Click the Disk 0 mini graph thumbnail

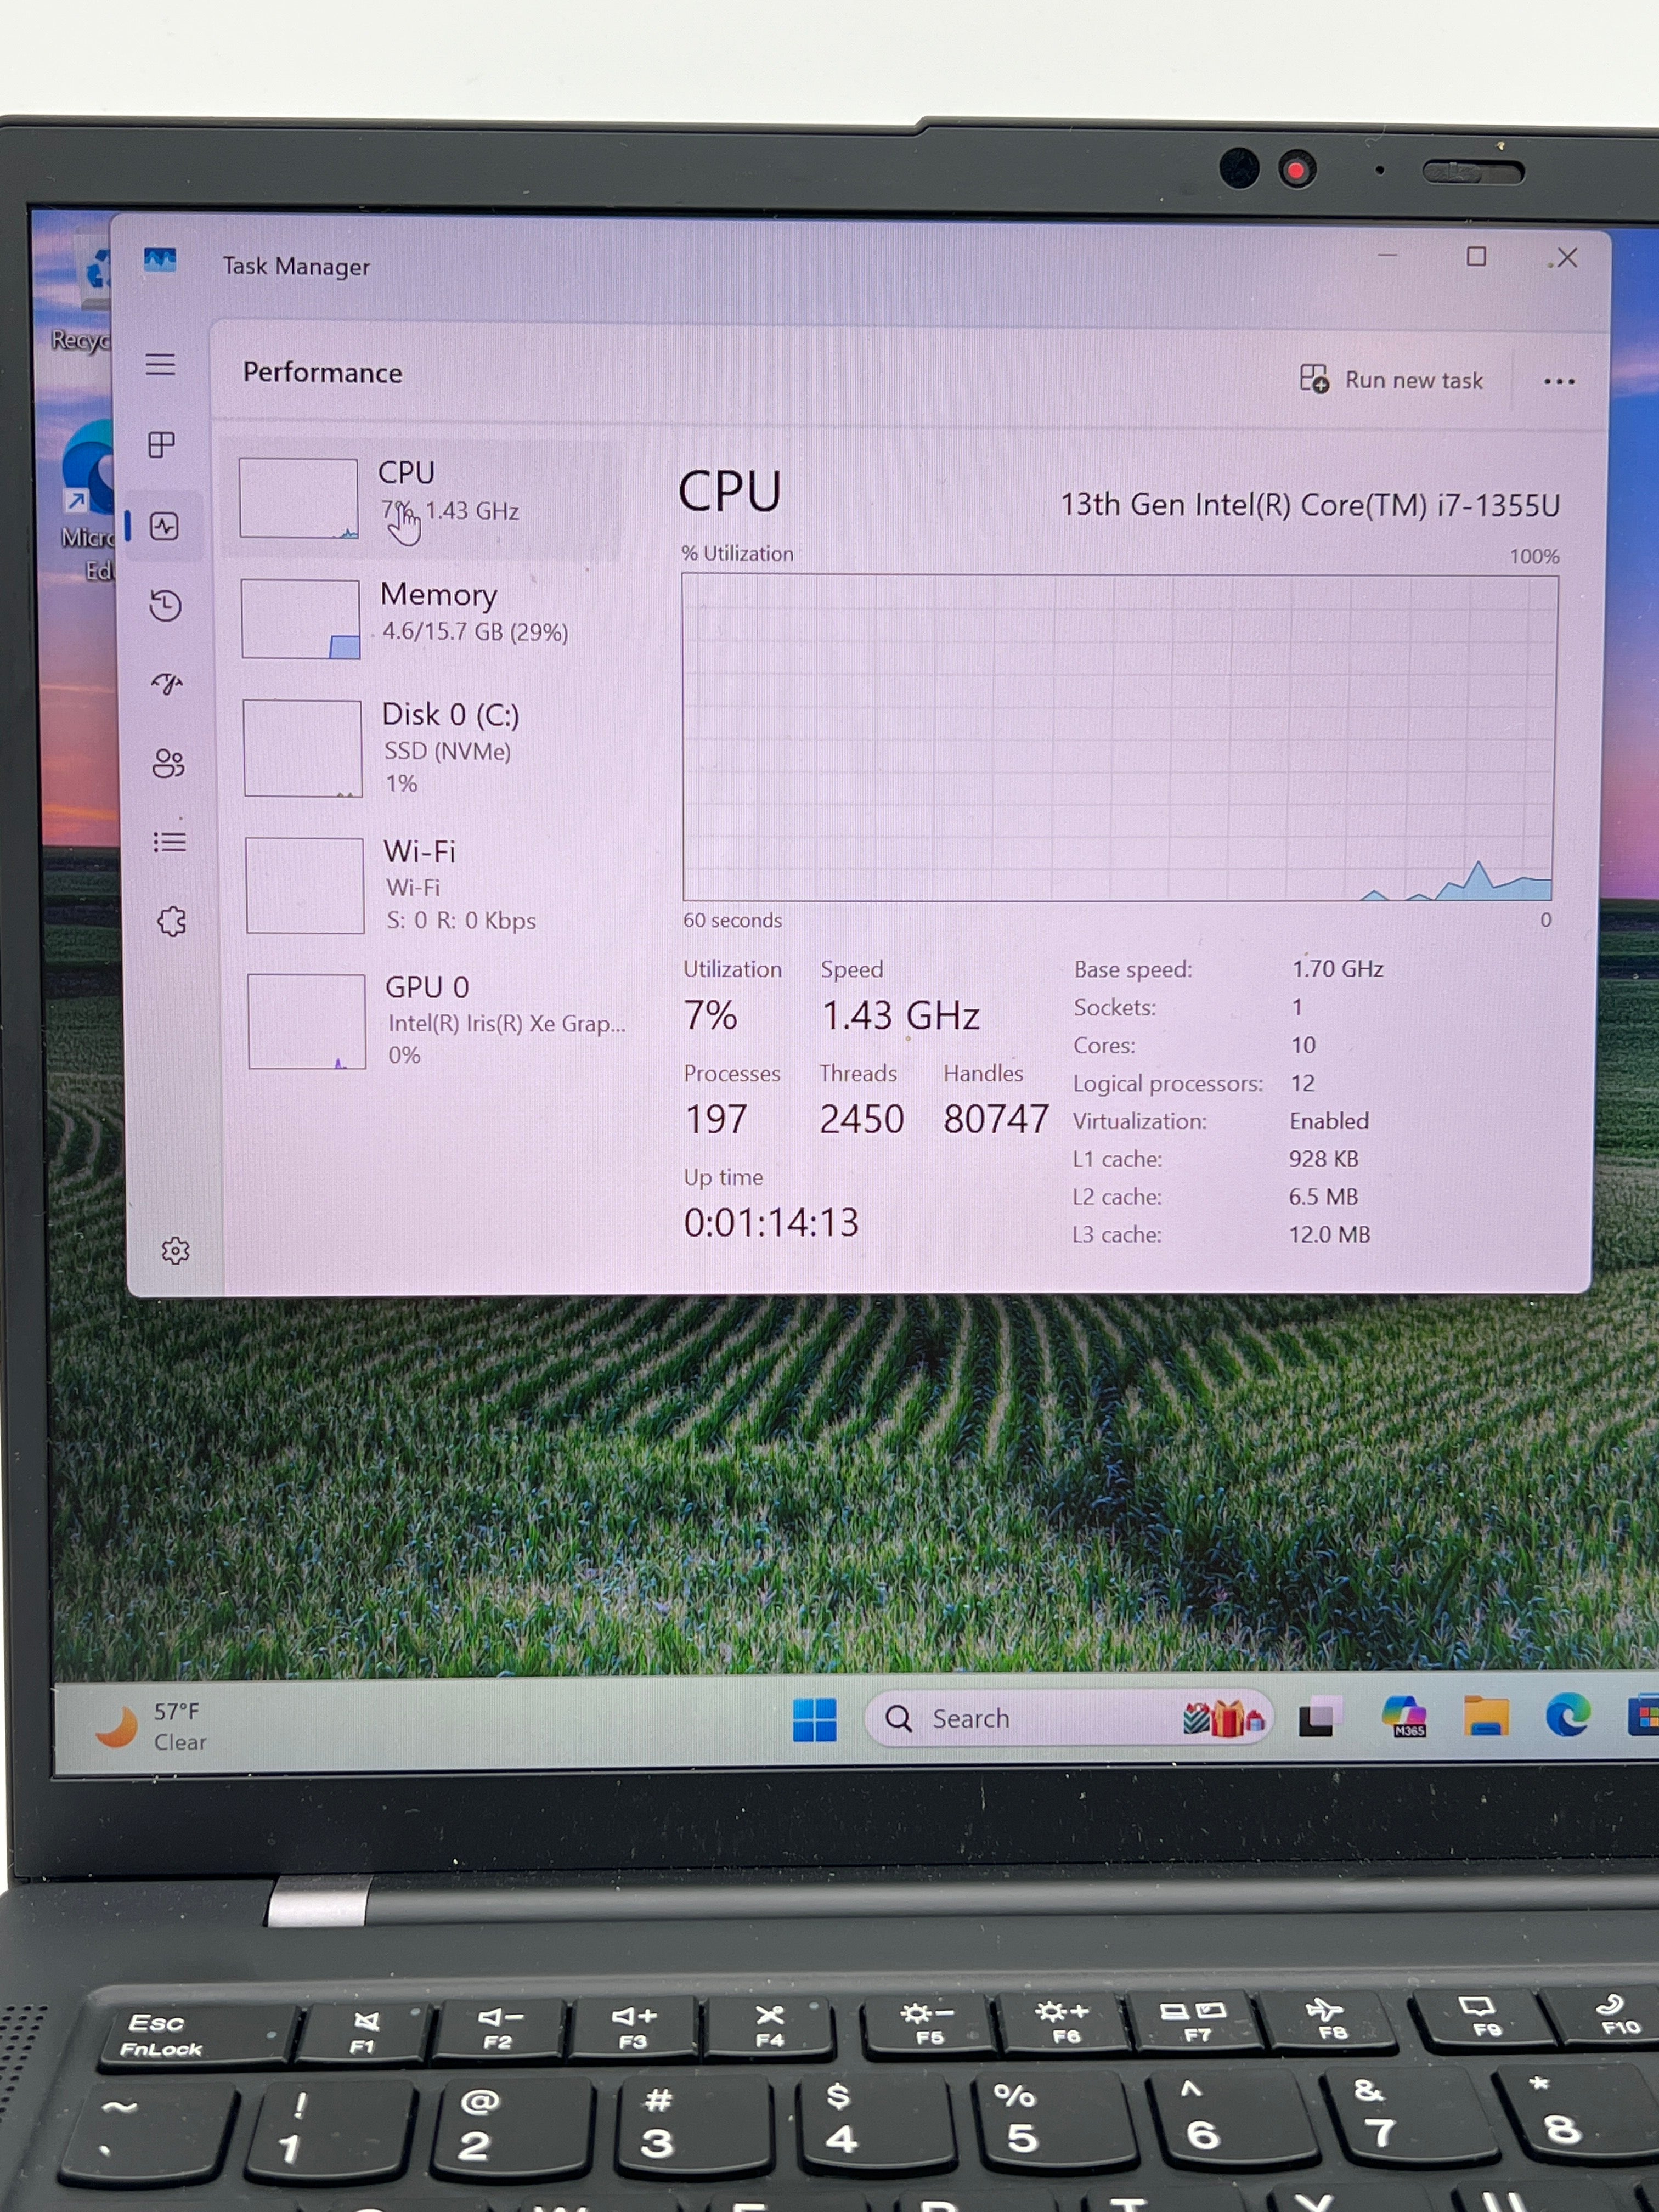point(302,748)
